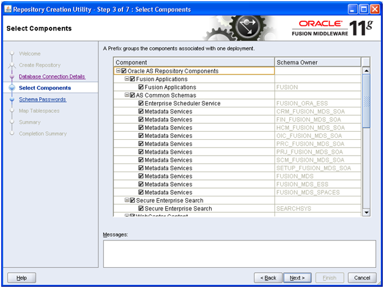Collapse Oracle AS Repository Components node
The height and width of the screenshot is (288, 384).
pos(118,71)
